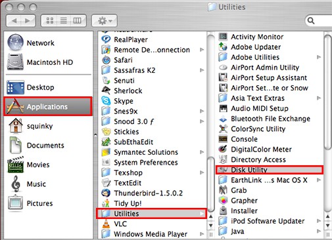Viewport: 332px width, 240px height.
Task: Expand the iPod Software Updater arrow
Action: [319, 221]
